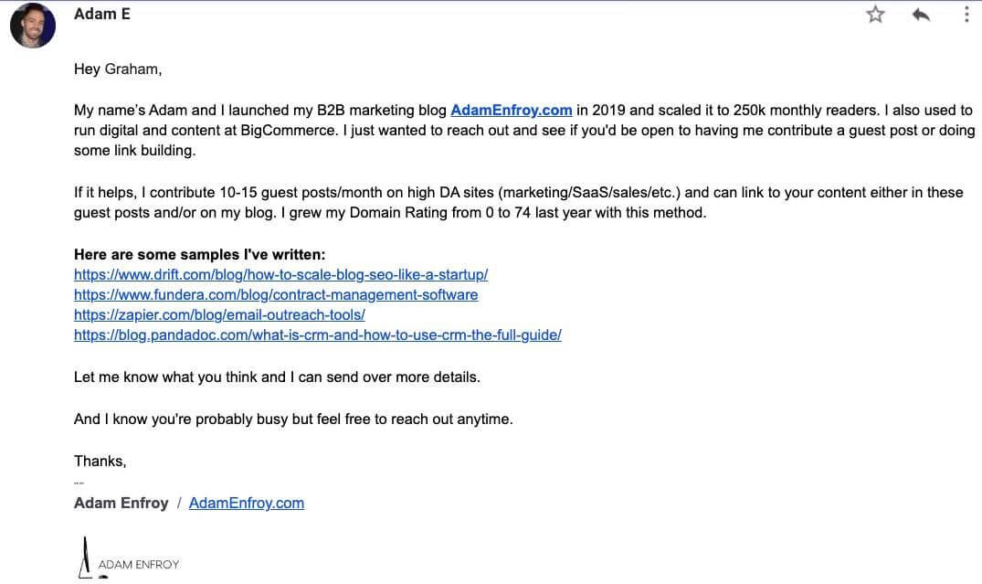Click the reply arrow icon
This screenshot has width=982, height=584.
921,15
